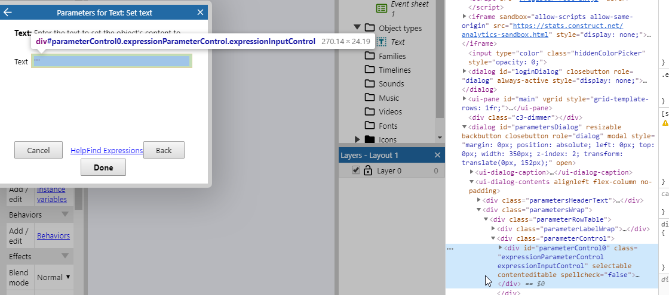Toggle Layer 0 visibility checkbox
This screenshot has height=295, width=669.
pyautogui.click(x=356, y=170)
